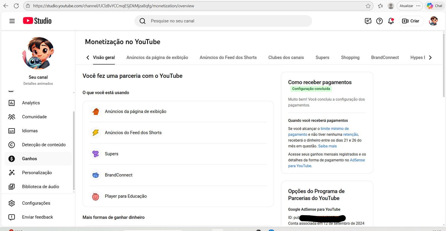Click the browser profile icon
Screen dimensions: 446x231
(391, 6)
